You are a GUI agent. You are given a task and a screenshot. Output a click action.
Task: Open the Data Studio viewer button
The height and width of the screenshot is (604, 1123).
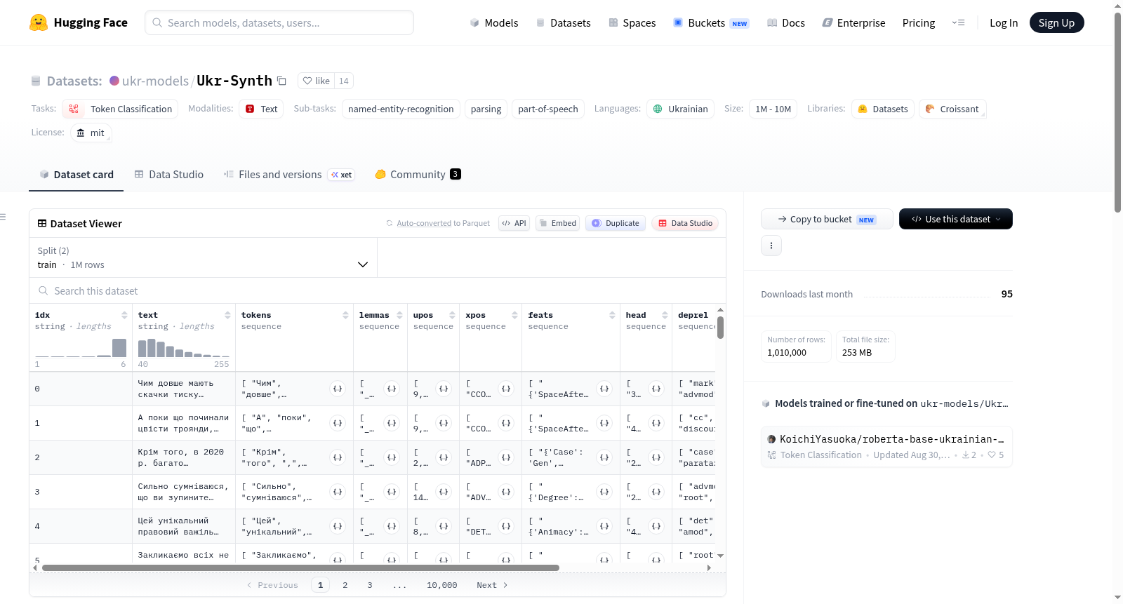(x=685, y=223)
